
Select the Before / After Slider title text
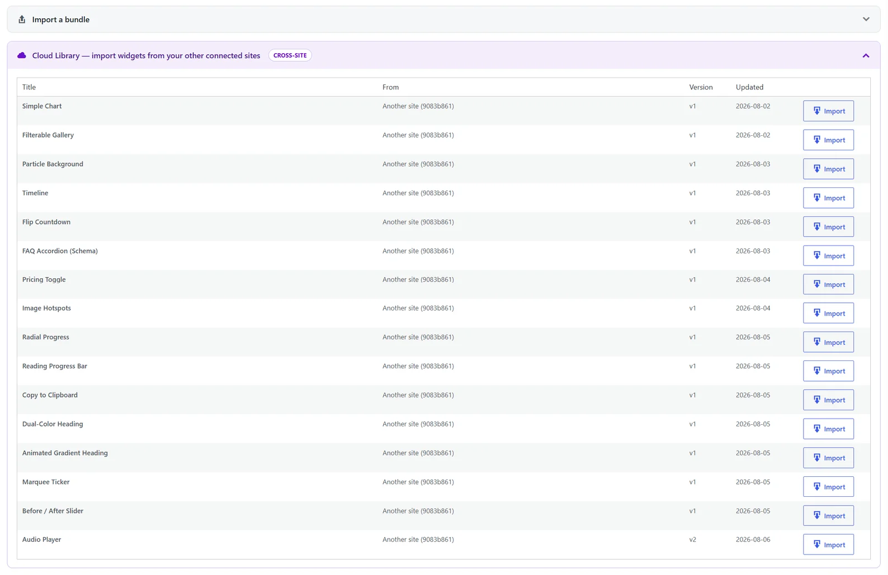point(53,511)
